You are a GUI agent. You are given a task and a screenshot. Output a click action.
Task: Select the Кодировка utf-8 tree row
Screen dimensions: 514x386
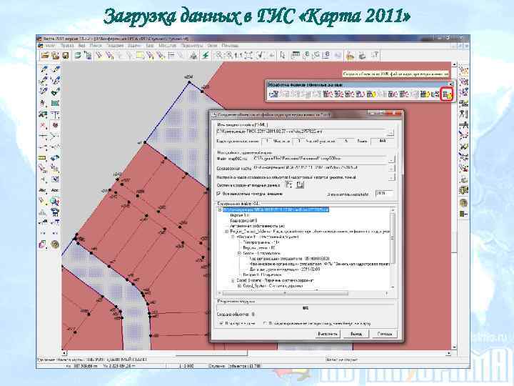click(243, 221)
